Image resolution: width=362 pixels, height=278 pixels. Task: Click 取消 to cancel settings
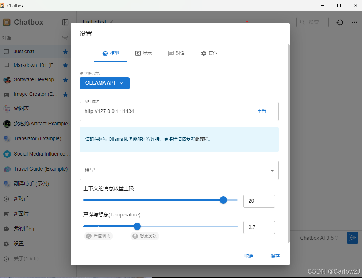click(249, 256)
